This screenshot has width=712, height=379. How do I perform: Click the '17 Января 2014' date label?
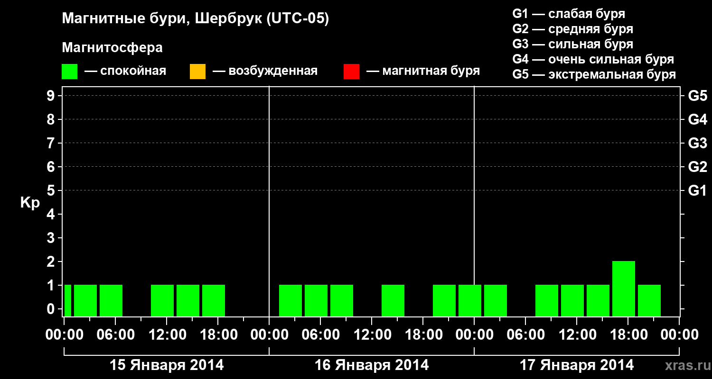pos(577,365)
